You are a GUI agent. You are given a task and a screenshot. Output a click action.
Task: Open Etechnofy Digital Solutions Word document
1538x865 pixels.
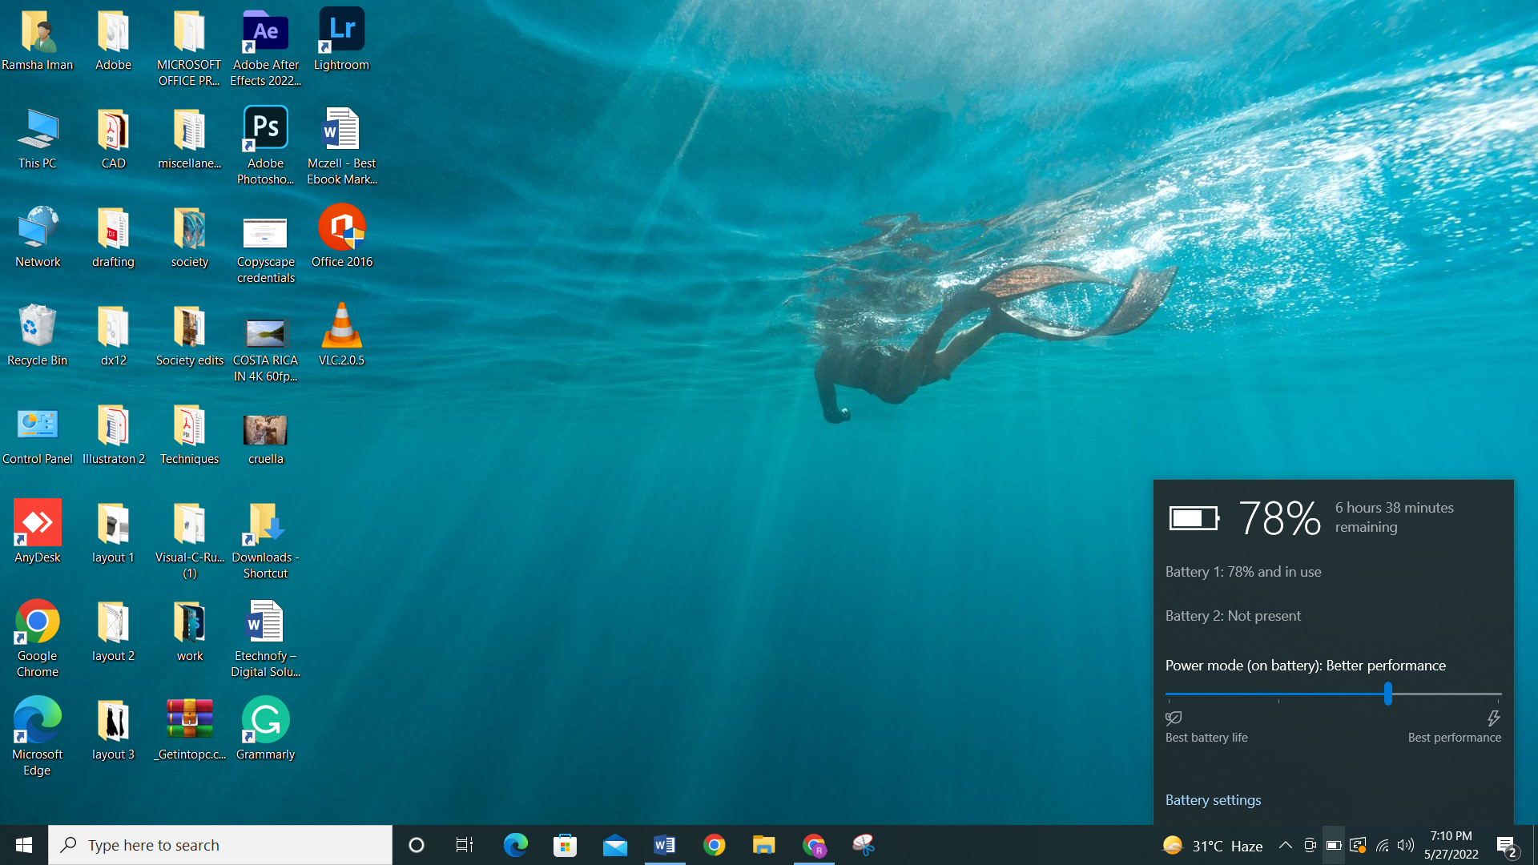click(266, 639)
